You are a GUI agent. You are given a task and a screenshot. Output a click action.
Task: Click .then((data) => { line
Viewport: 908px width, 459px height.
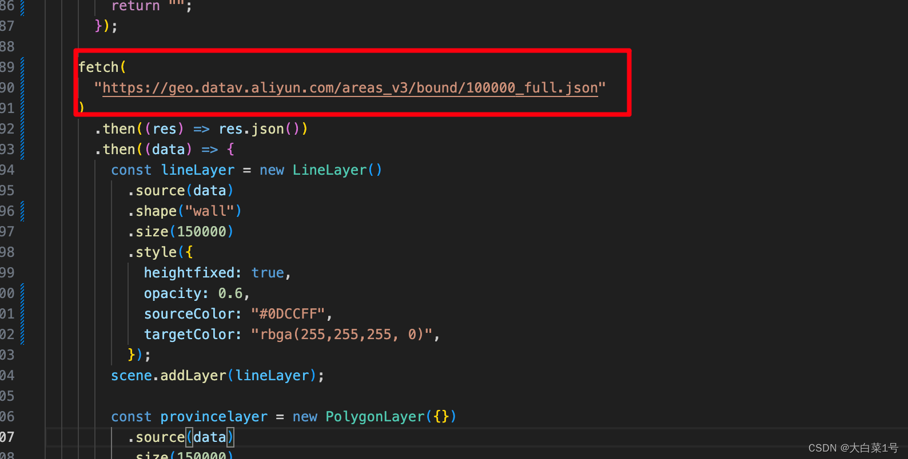click(165, 150)
